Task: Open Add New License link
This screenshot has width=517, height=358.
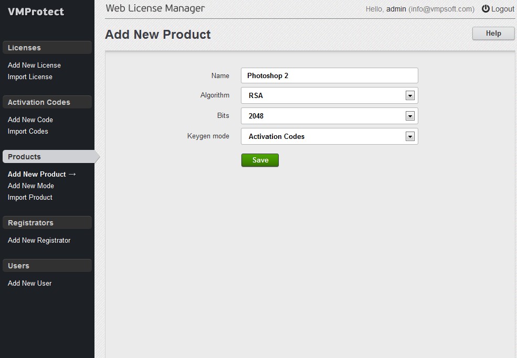Action: point(34,65)
